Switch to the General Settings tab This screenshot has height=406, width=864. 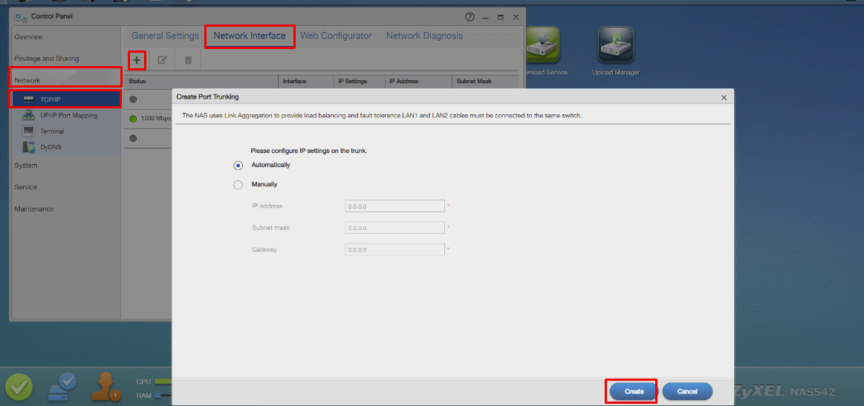pos(166,36)
